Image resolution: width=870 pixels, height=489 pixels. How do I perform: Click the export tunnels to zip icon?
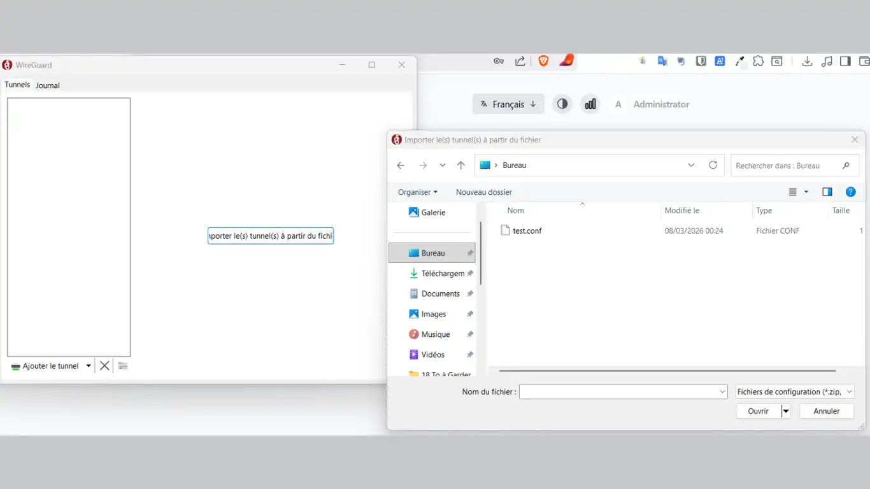123,365
